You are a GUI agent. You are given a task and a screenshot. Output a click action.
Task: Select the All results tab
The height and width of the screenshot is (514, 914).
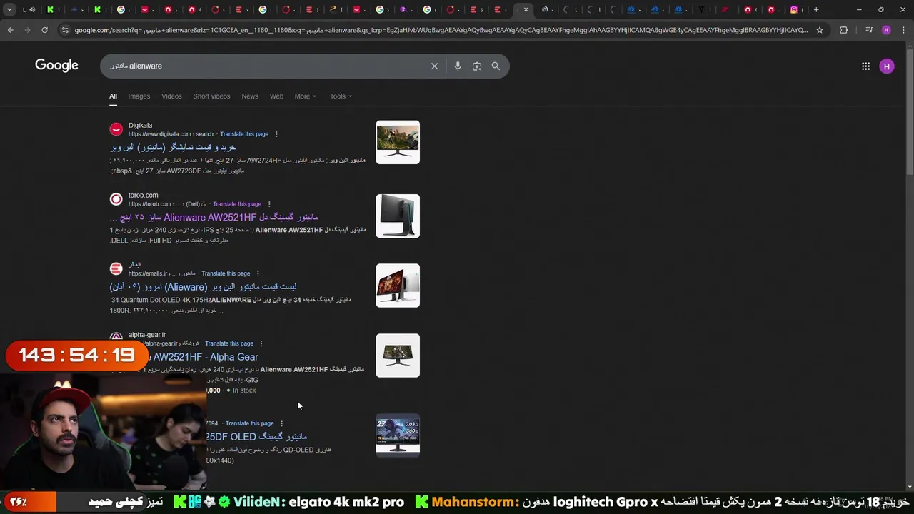[113, 96]
